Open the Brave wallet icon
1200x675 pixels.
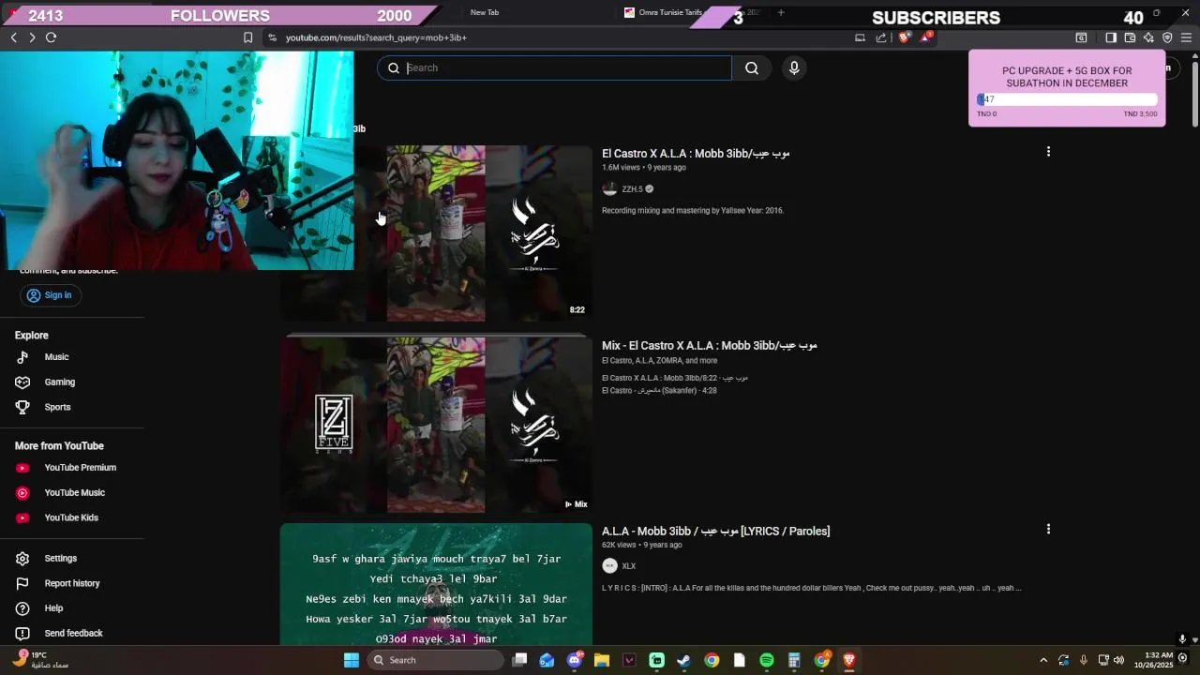1130,37
